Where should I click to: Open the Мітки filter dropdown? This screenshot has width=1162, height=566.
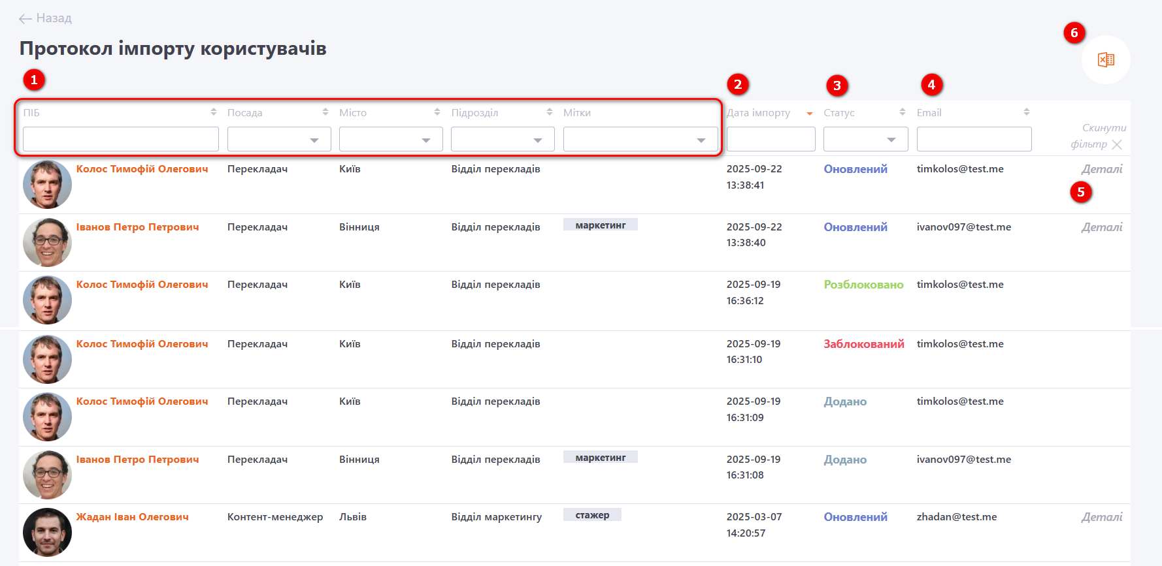[640, 140]
